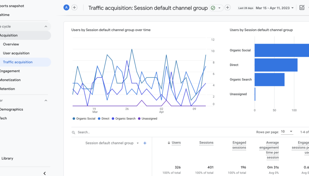Toggle the Unassigned legend item
Viewport: 309px width, 176px height.
tap(147, 119)
